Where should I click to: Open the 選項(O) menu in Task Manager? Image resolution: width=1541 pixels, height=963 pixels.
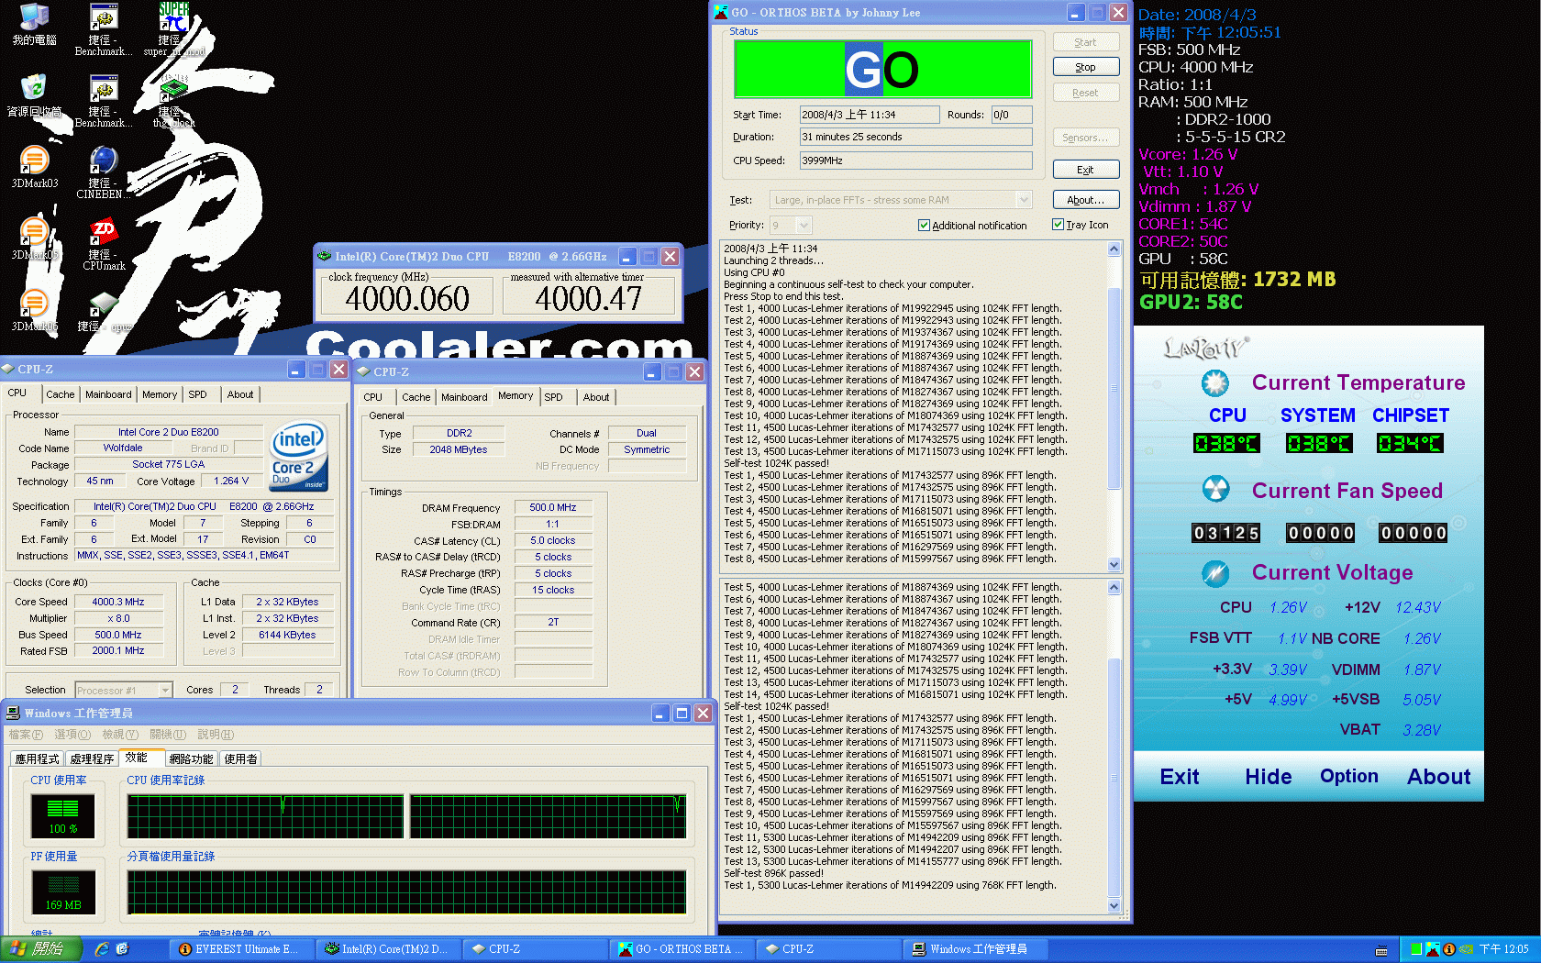coord(72,735)
